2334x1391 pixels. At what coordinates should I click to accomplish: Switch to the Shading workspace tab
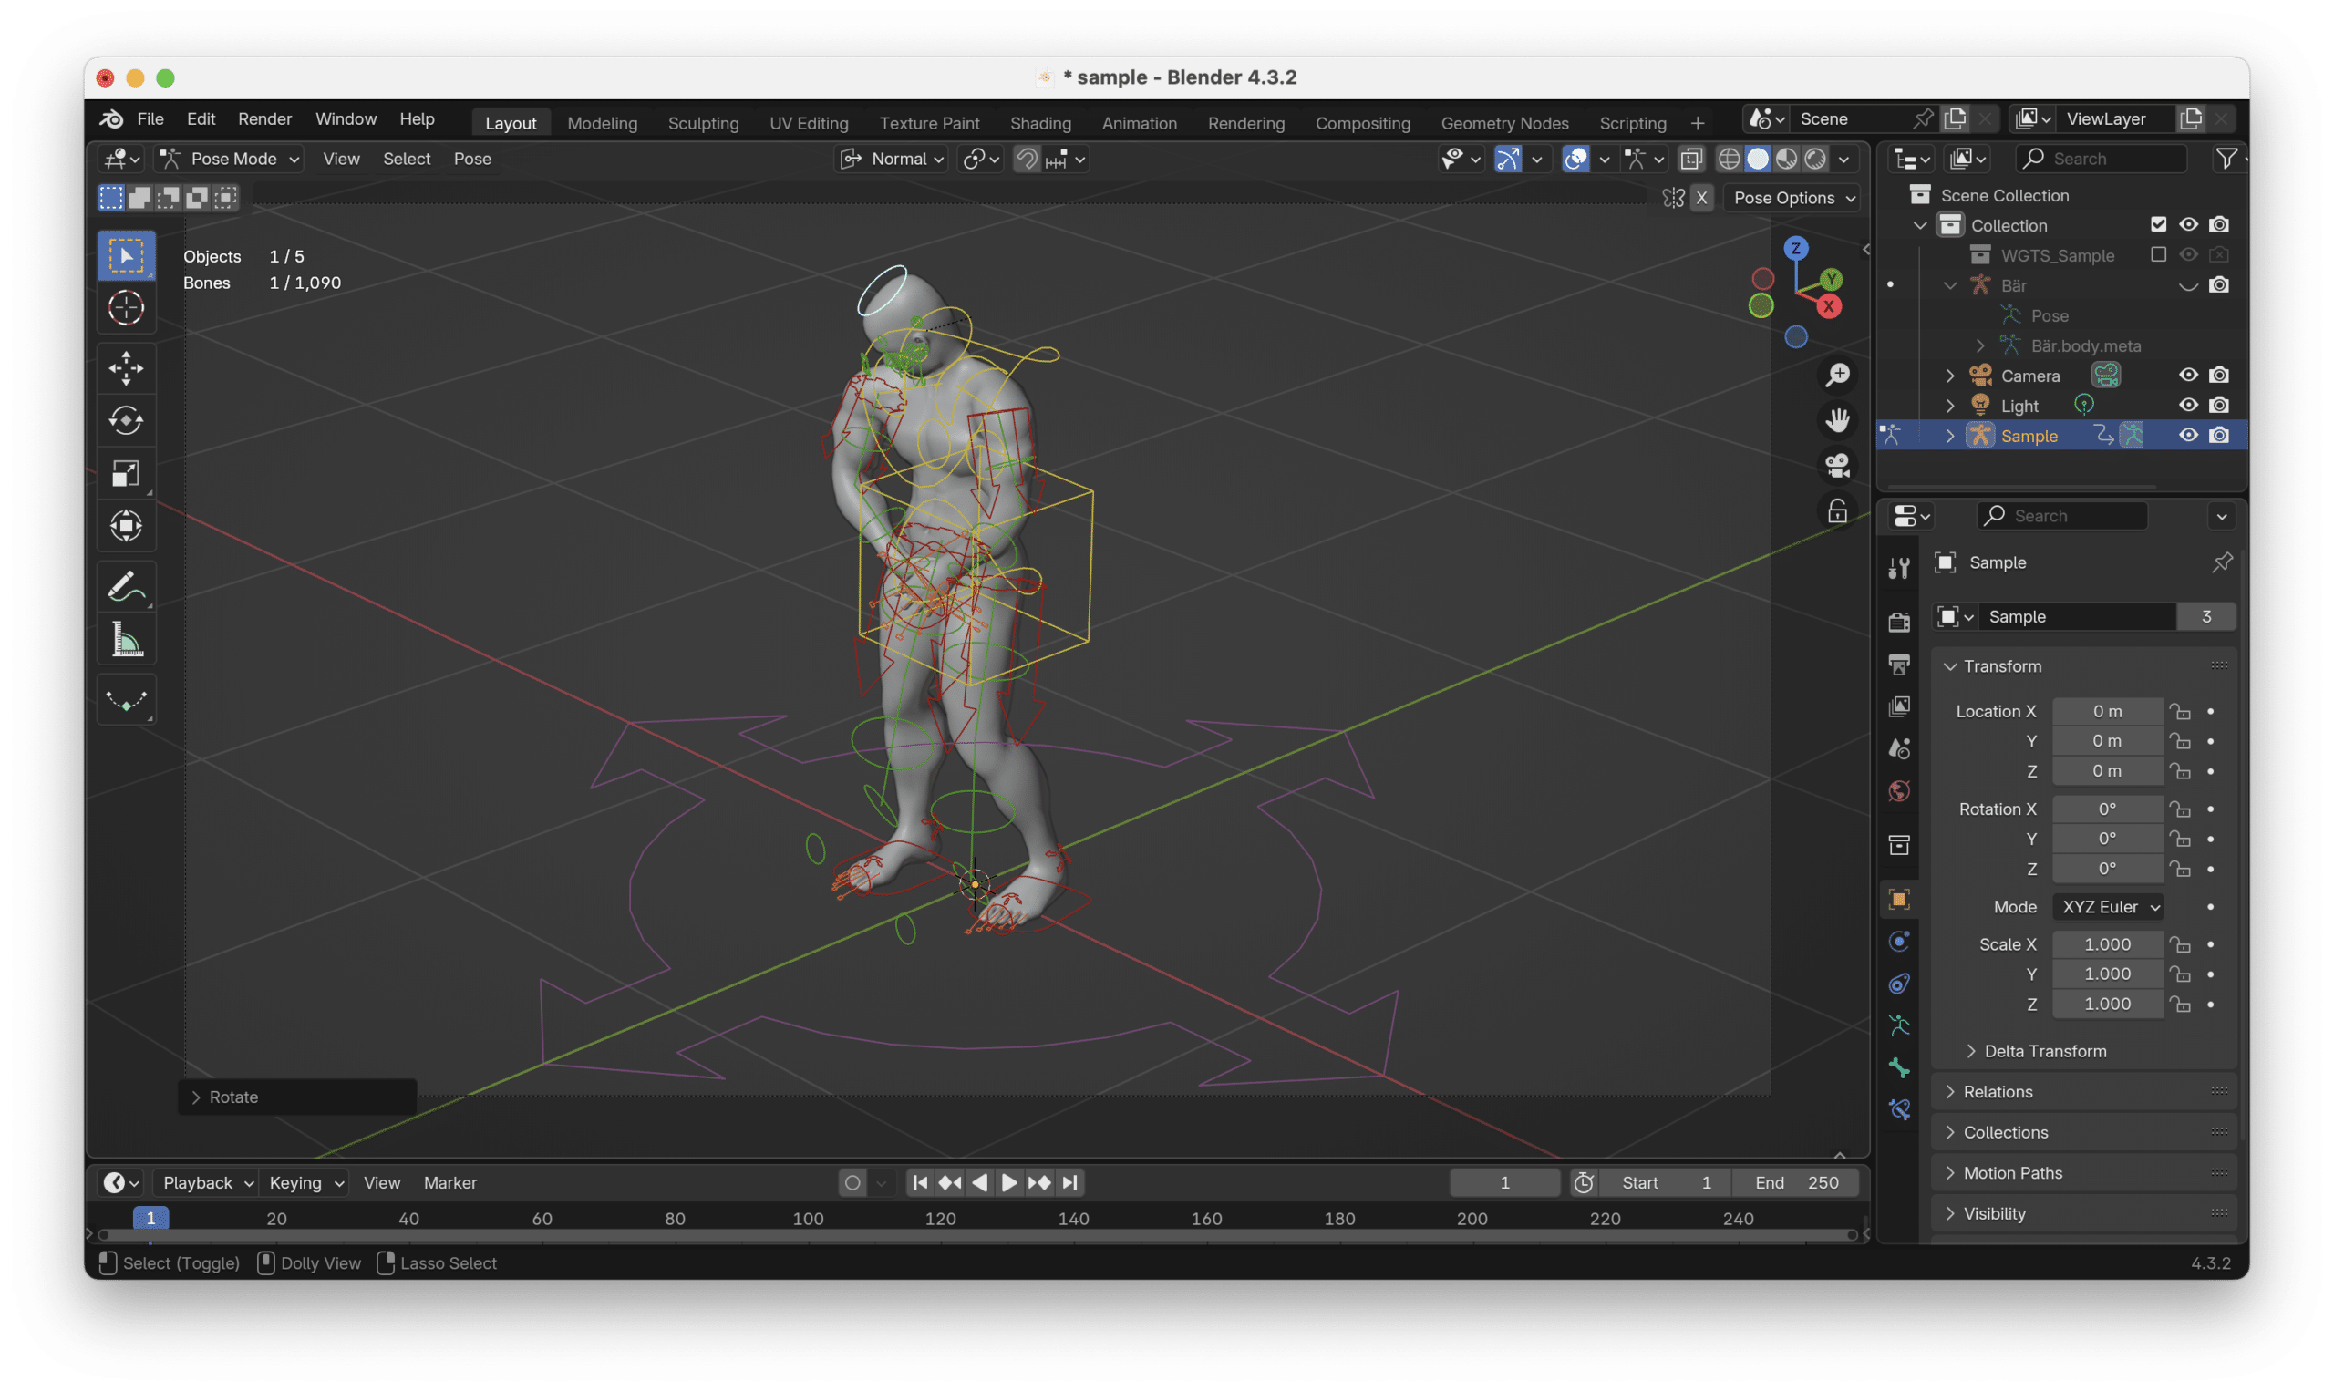coord(1040,123)
